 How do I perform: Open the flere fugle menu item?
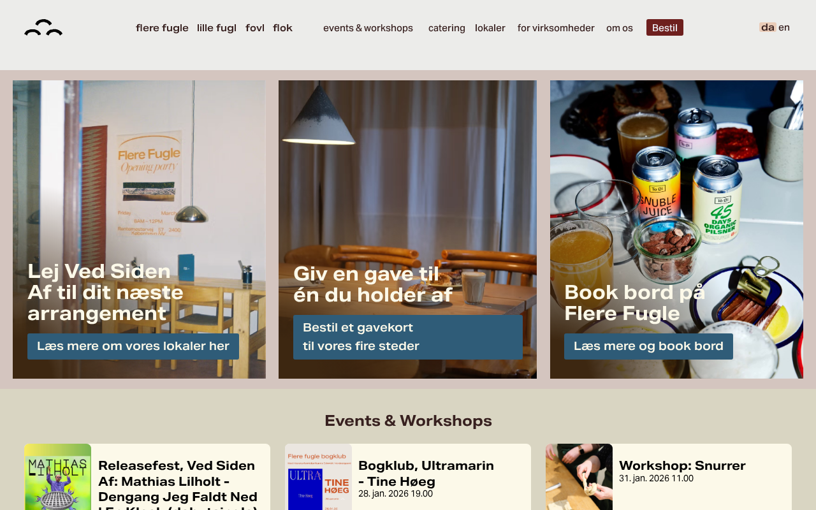[x=162, y=28]
